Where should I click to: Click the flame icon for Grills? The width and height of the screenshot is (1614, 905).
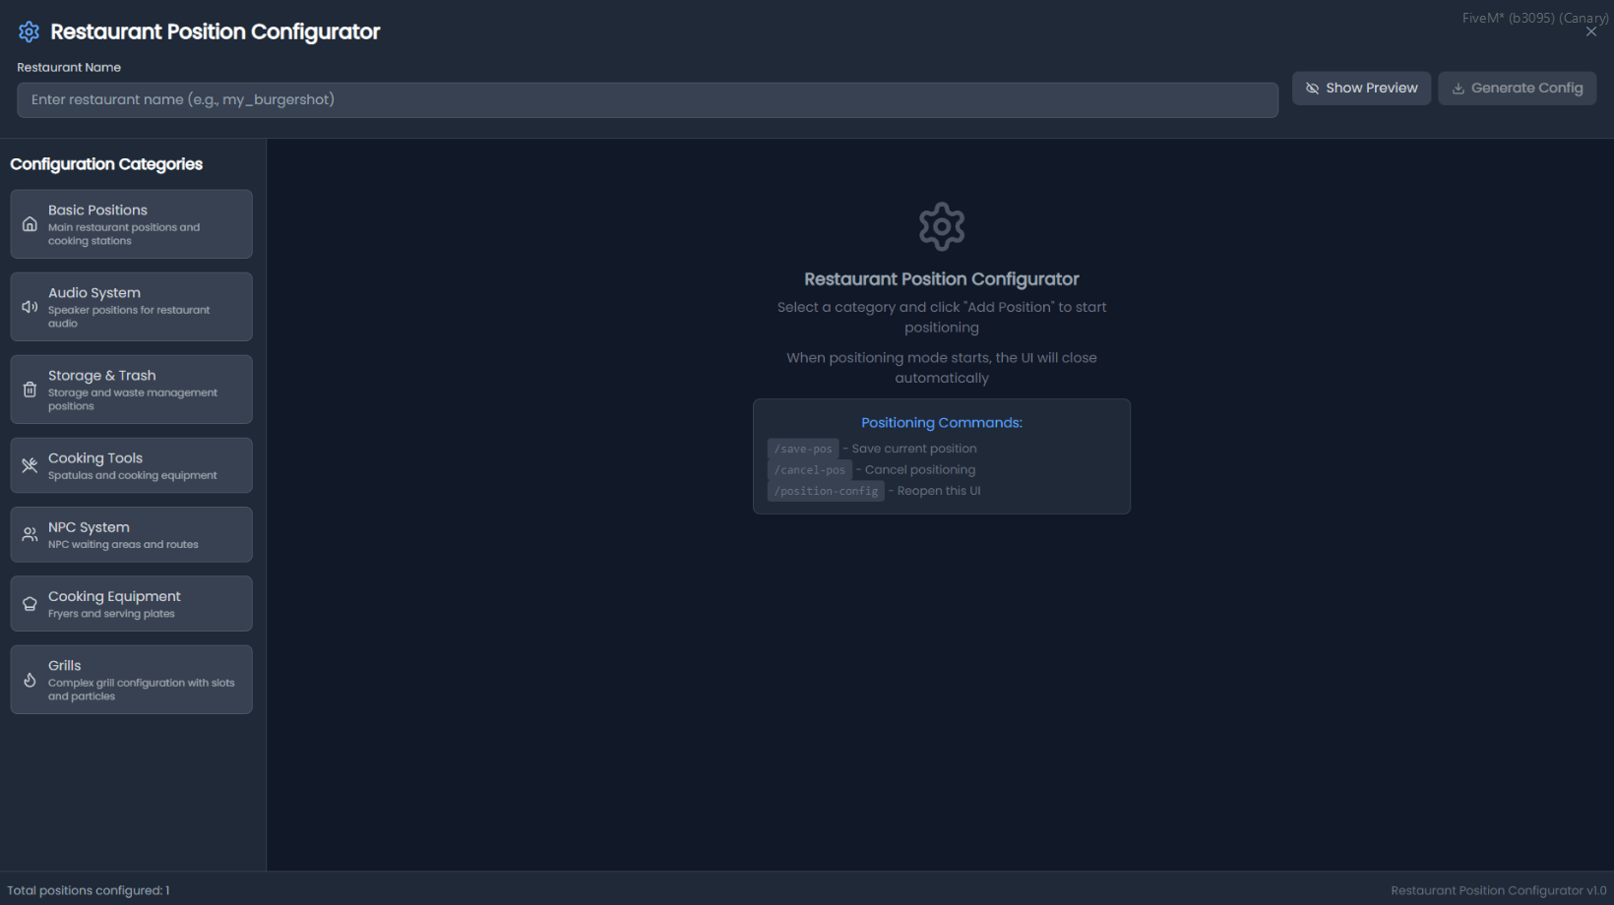[x=30, y=680]
